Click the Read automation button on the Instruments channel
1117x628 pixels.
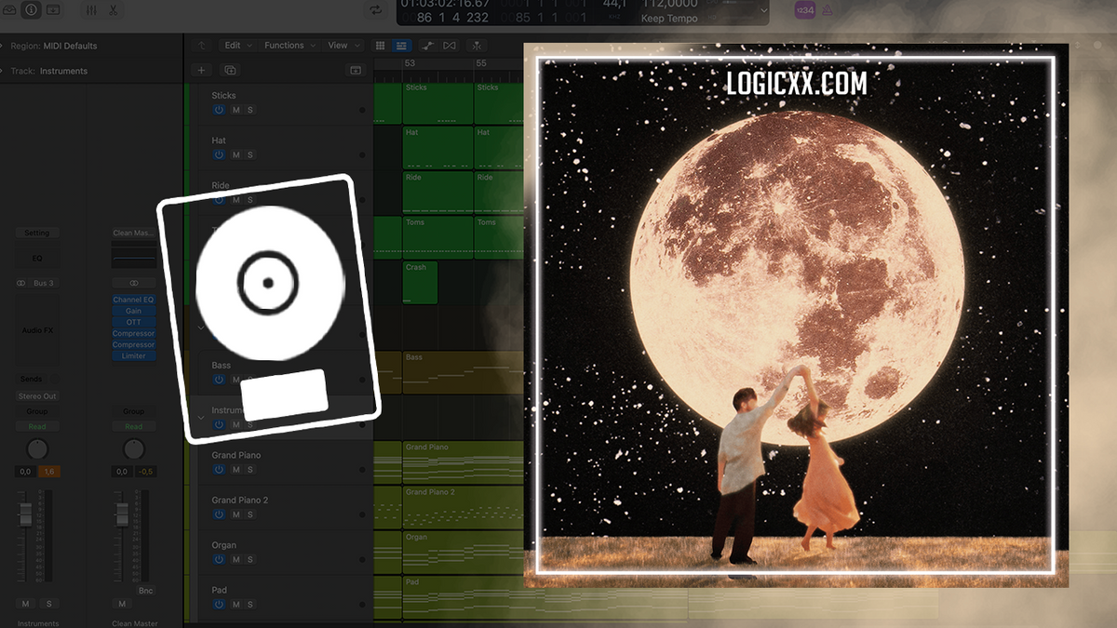37,425
